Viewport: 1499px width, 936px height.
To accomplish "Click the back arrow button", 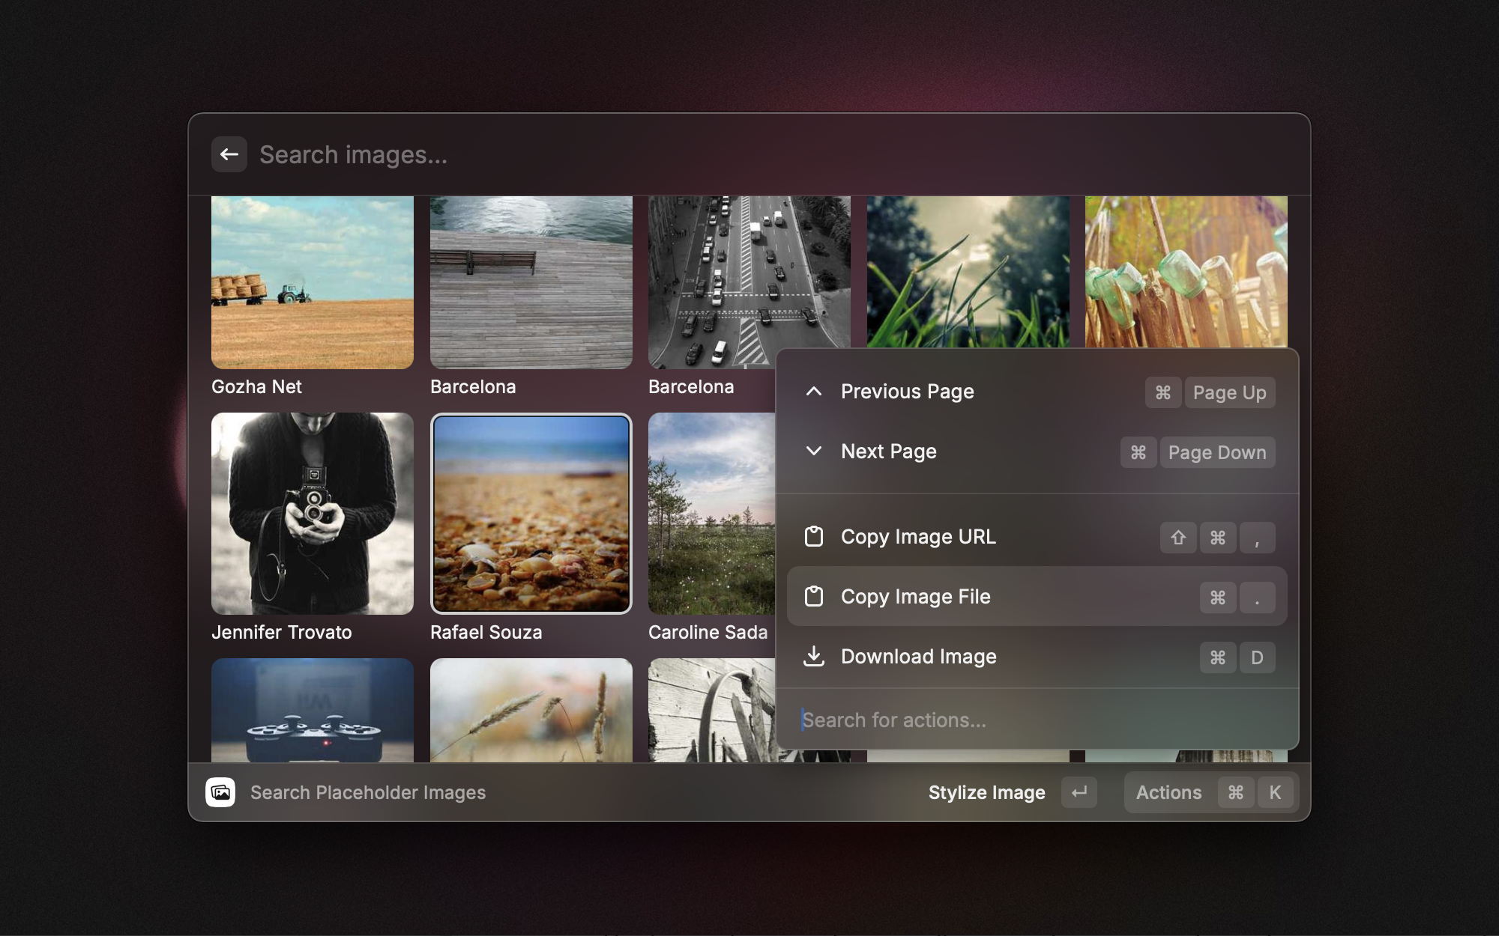I will (229, 154).
